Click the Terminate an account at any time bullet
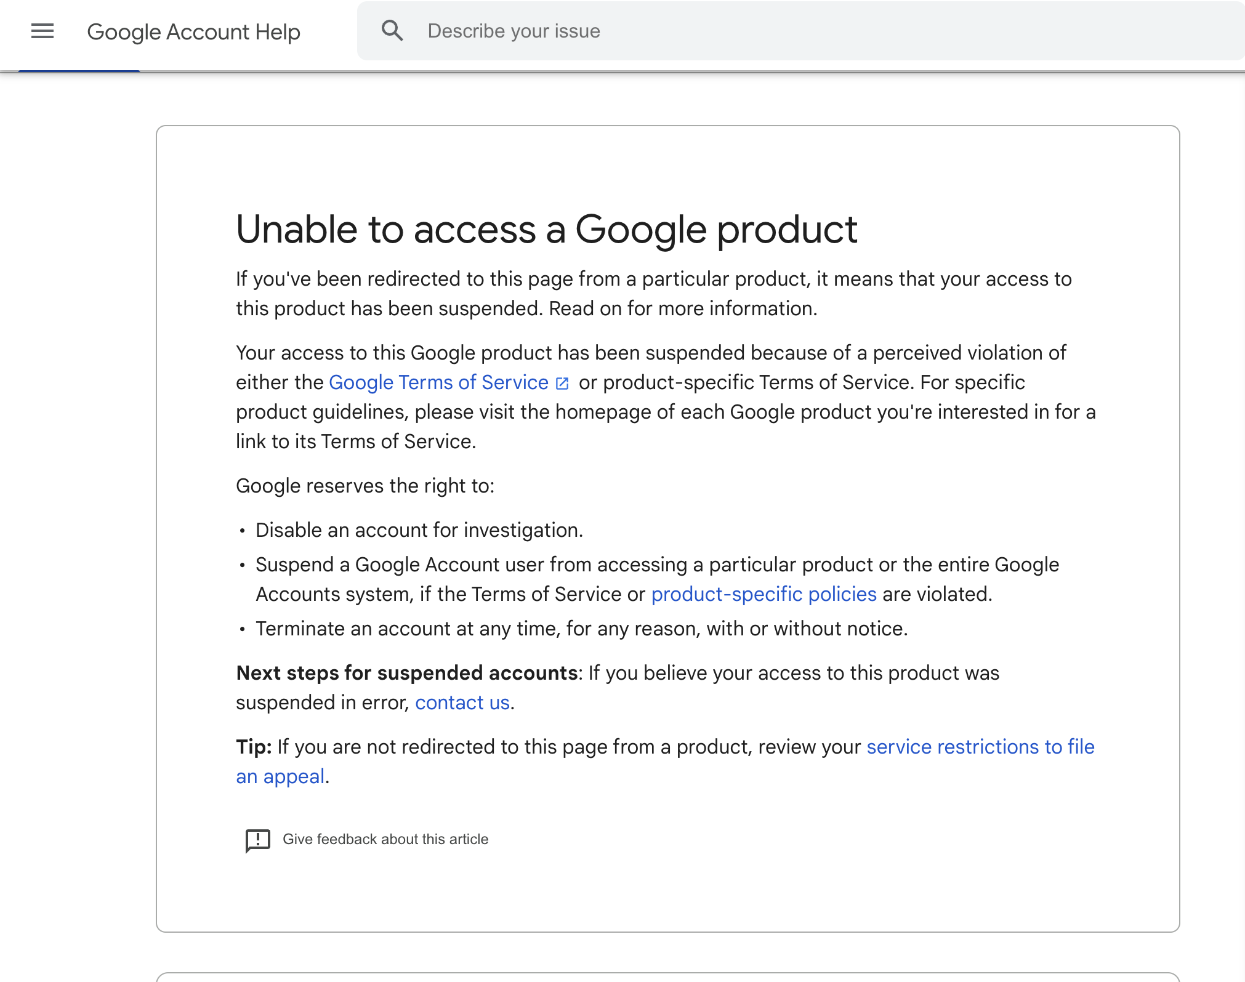The image size is (1245, 982). coord(581,629)
